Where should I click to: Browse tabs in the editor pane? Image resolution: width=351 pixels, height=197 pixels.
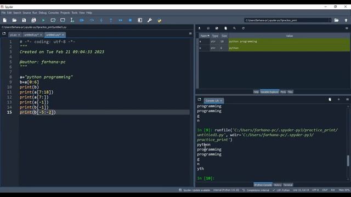4,33
